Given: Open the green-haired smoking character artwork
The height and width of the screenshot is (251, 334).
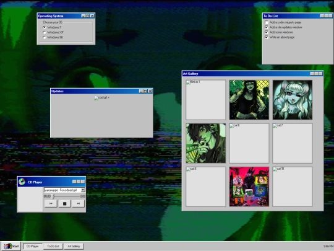Looking at the screenshot, I should click(205, 143).
